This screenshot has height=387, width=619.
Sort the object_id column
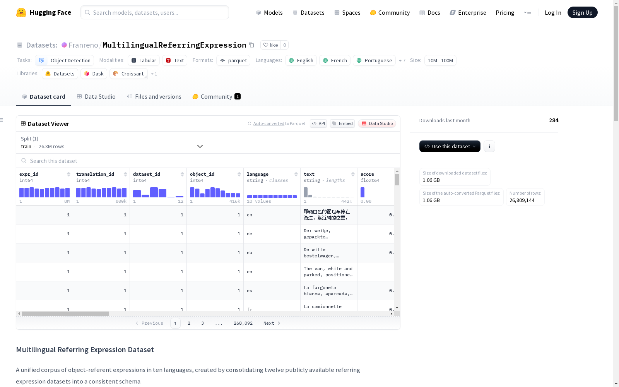tap(239, 174)
